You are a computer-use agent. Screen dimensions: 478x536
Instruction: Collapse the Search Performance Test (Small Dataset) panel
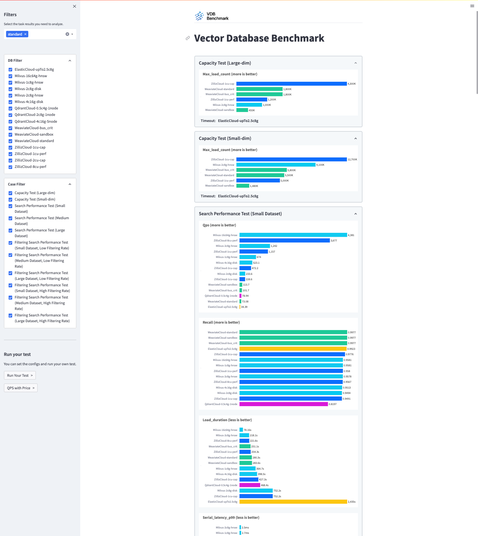355,214
